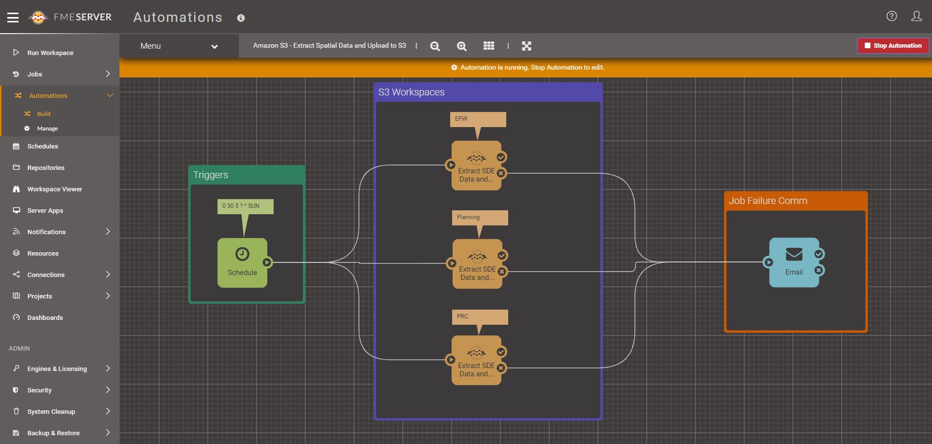
Task: Open the Manage automations page
Action: (47, 129)
